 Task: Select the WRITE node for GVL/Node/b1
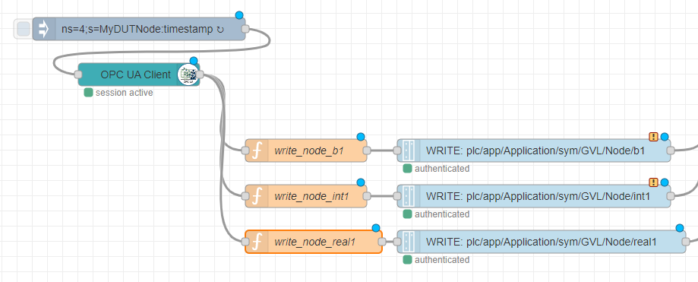(x=534, y=151)
